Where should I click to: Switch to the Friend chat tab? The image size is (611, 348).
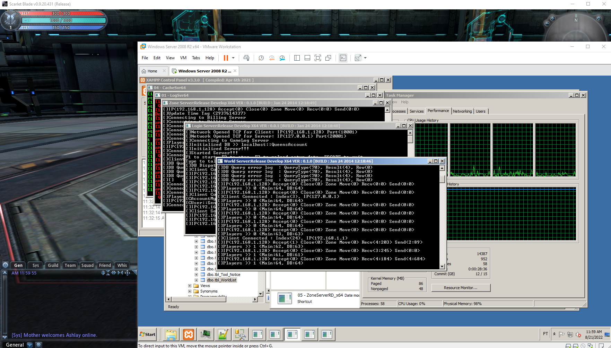tap(105, 265)
